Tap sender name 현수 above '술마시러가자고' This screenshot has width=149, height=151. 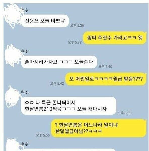[x=25, y=51]
